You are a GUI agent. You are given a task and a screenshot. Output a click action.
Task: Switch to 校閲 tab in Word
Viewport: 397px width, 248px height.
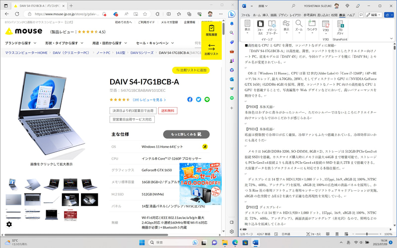pyautogui.click(x=334, y=15)
